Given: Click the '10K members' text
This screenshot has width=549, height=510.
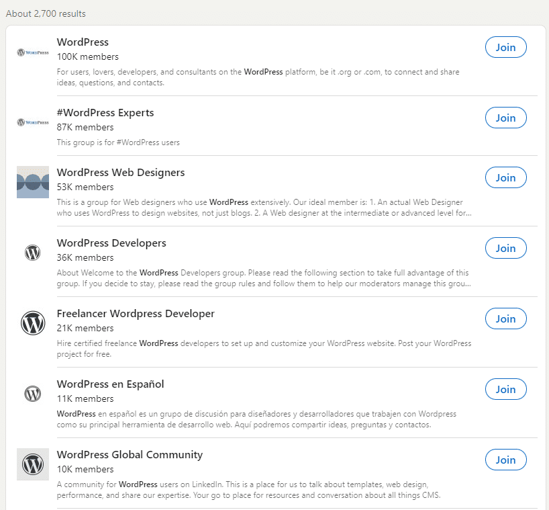Looking at the screenshot, I should click(85, 469).
